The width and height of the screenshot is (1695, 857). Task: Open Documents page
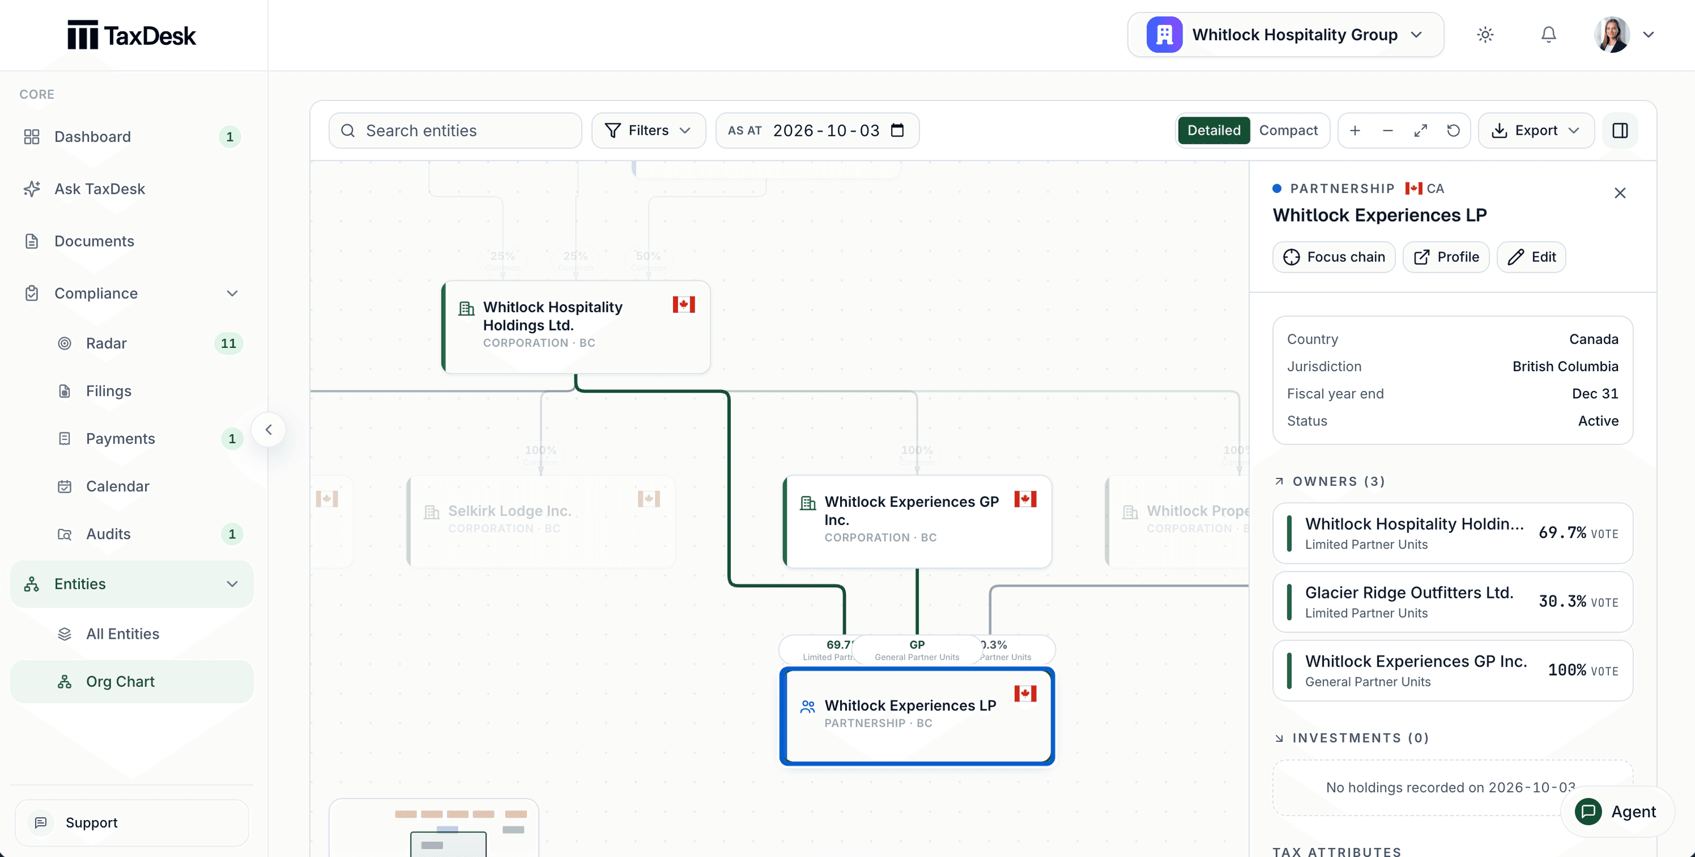(x=132, y=241)
